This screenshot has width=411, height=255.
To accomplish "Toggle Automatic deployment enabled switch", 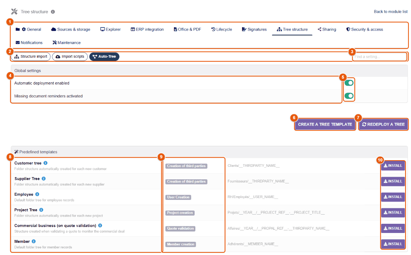I will [x=349, y=83].
